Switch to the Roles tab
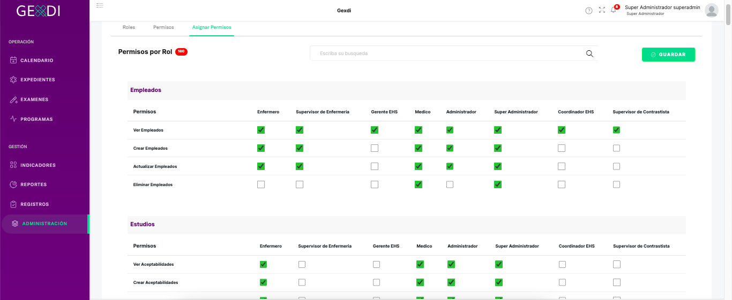This screenshot has height=300, width=732. coord(129,27)
